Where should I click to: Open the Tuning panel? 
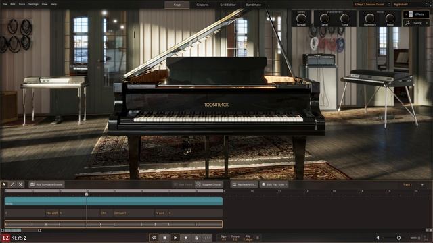[x=416, y=23]
